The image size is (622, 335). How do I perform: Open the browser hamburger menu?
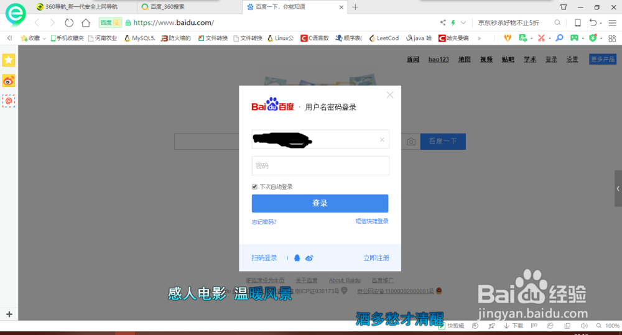click(x=613, y=23)
